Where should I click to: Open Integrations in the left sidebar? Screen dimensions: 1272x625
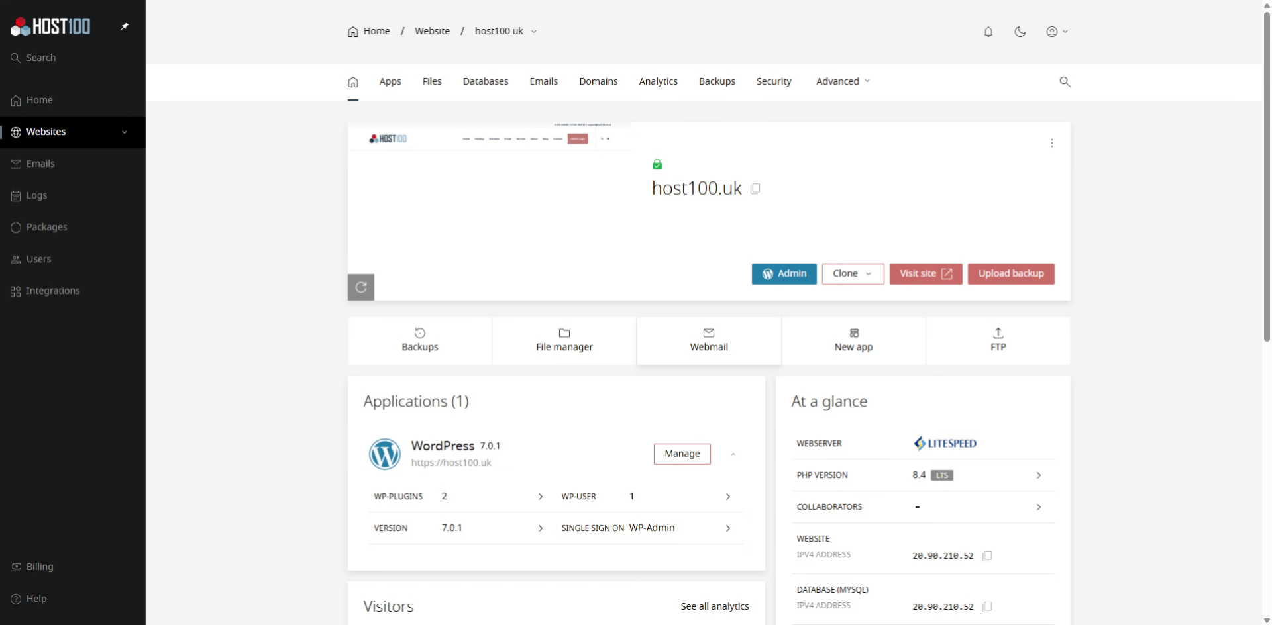[73, 291]
